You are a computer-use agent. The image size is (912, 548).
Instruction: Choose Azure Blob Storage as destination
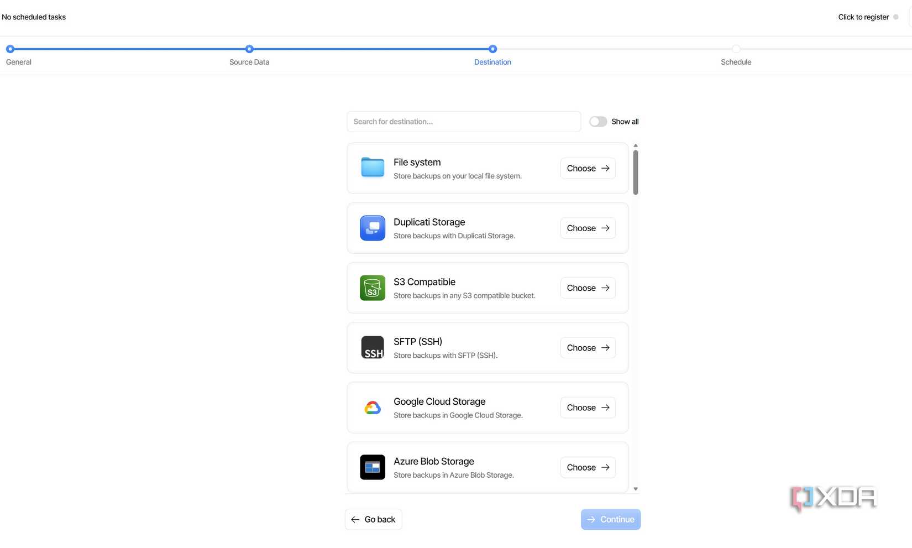(x=588, y=467)
